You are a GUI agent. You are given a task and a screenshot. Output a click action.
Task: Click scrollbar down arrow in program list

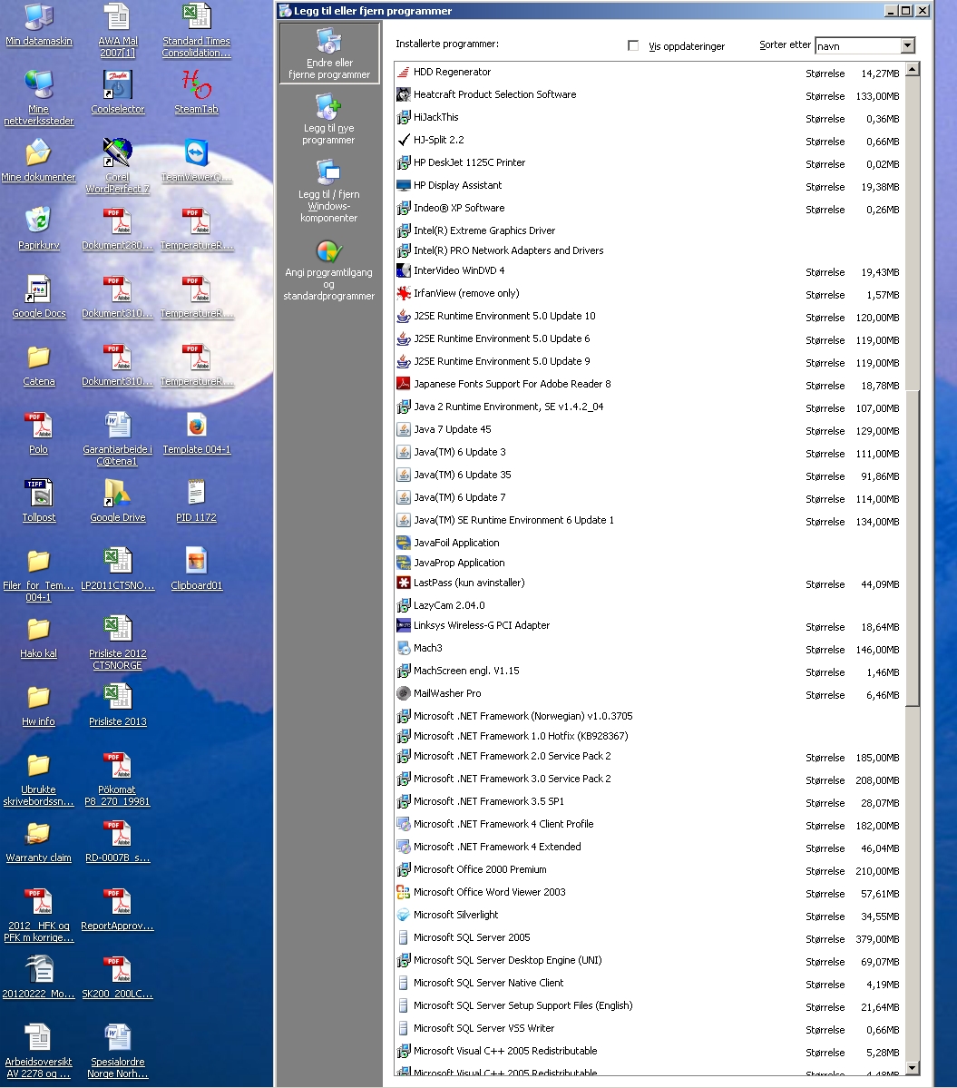[913, 1068]
